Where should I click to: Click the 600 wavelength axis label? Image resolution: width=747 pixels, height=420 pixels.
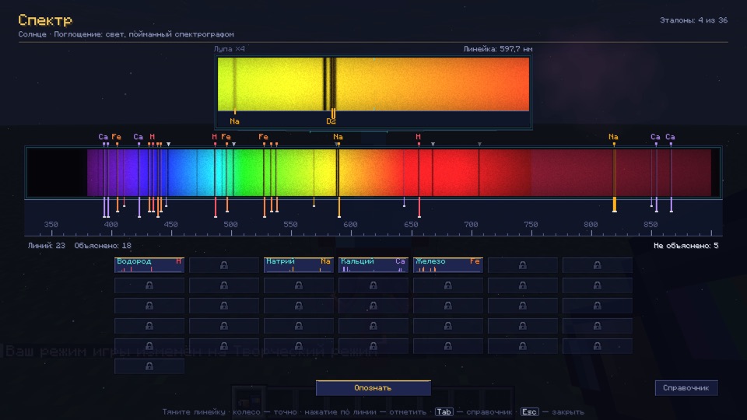point(350,224)
